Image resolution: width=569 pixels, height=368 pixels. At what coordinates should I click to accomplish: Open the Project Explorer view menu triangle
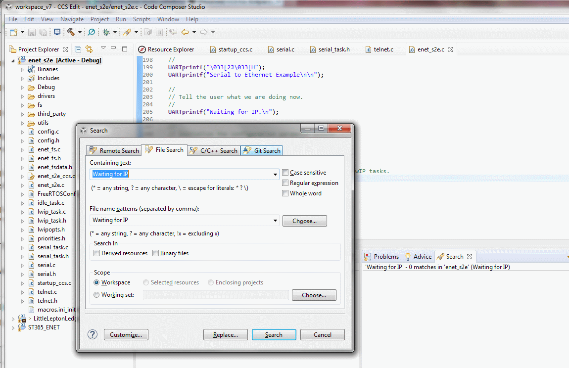[x=103, y=48]
